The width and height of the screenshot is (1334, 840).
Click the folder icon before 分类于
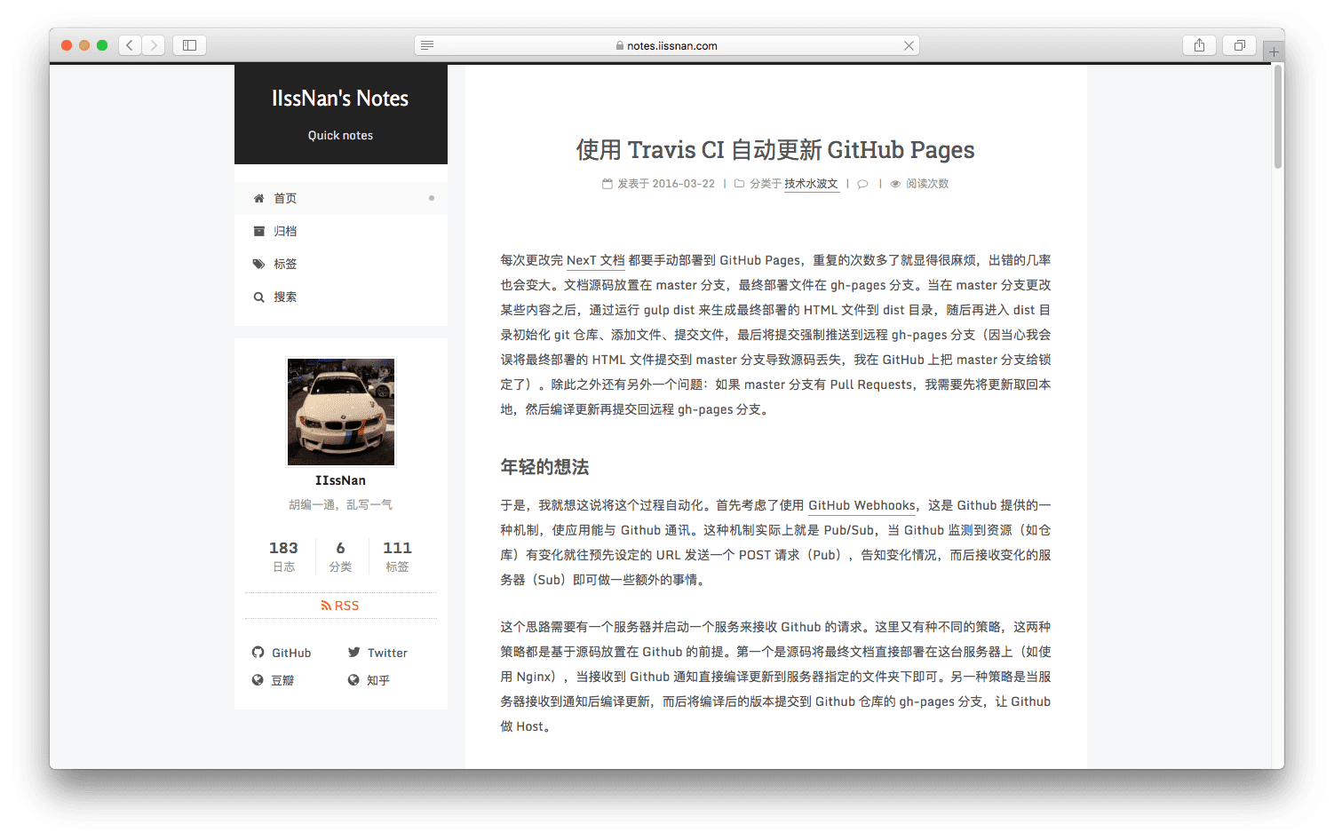[x=739, y=184]
